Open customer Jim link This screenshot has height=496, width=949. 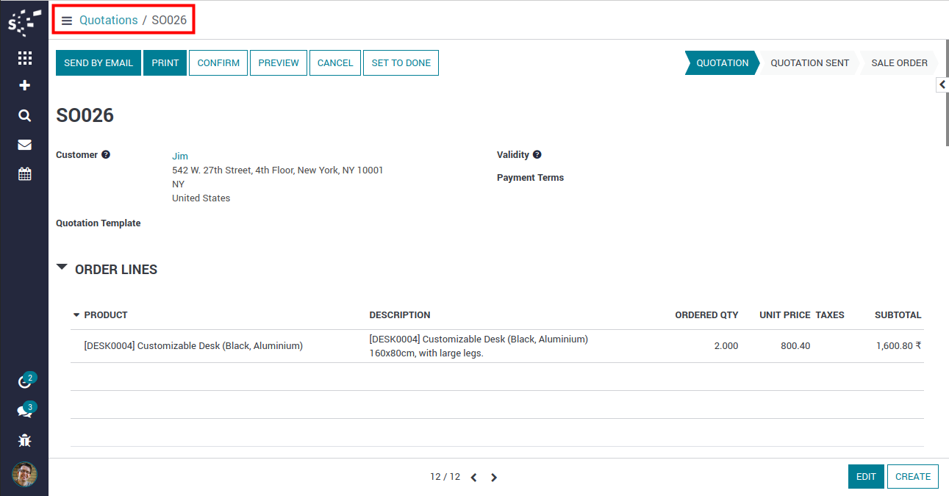point(180,156)
